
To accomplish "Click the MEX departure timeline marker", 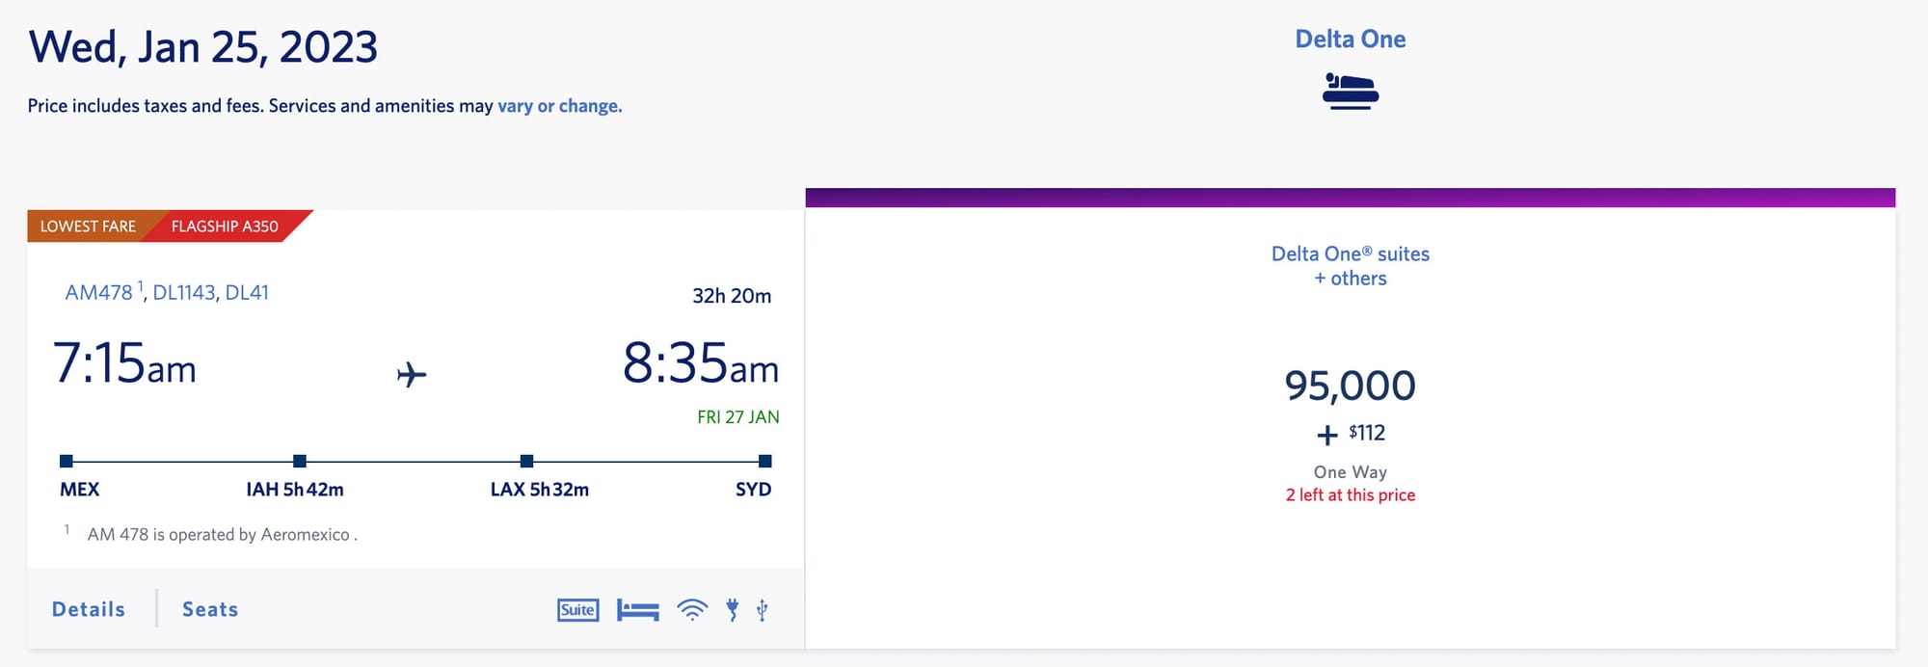I will point(66,462).
